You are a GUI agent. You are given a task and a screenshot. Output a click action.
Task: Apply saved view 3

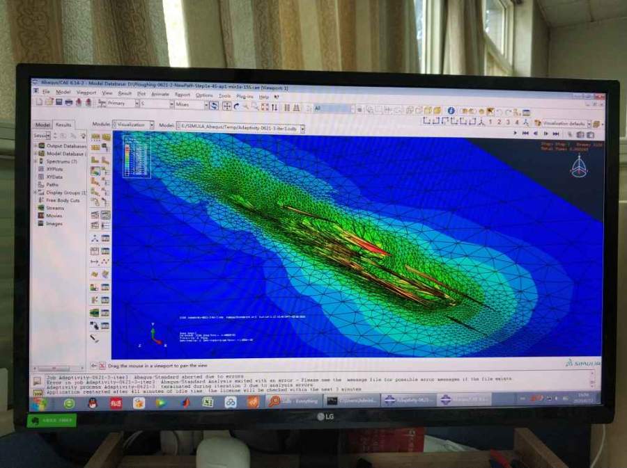509,122
